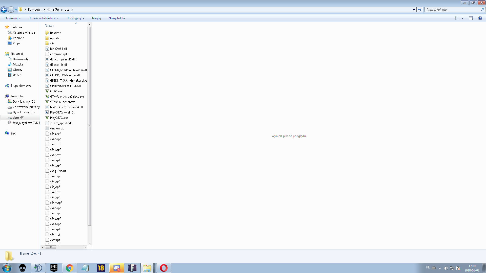486x273 pixels.
Task: Select the GTA5.exe file icon
Action: click(x=47, y=91)
